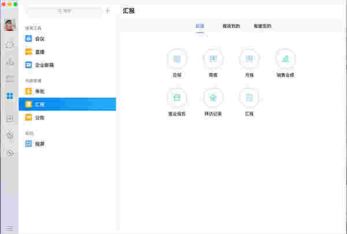Open 企业邮箱 enterprise mailbox

pyautogui.click(x=44, y=65)
